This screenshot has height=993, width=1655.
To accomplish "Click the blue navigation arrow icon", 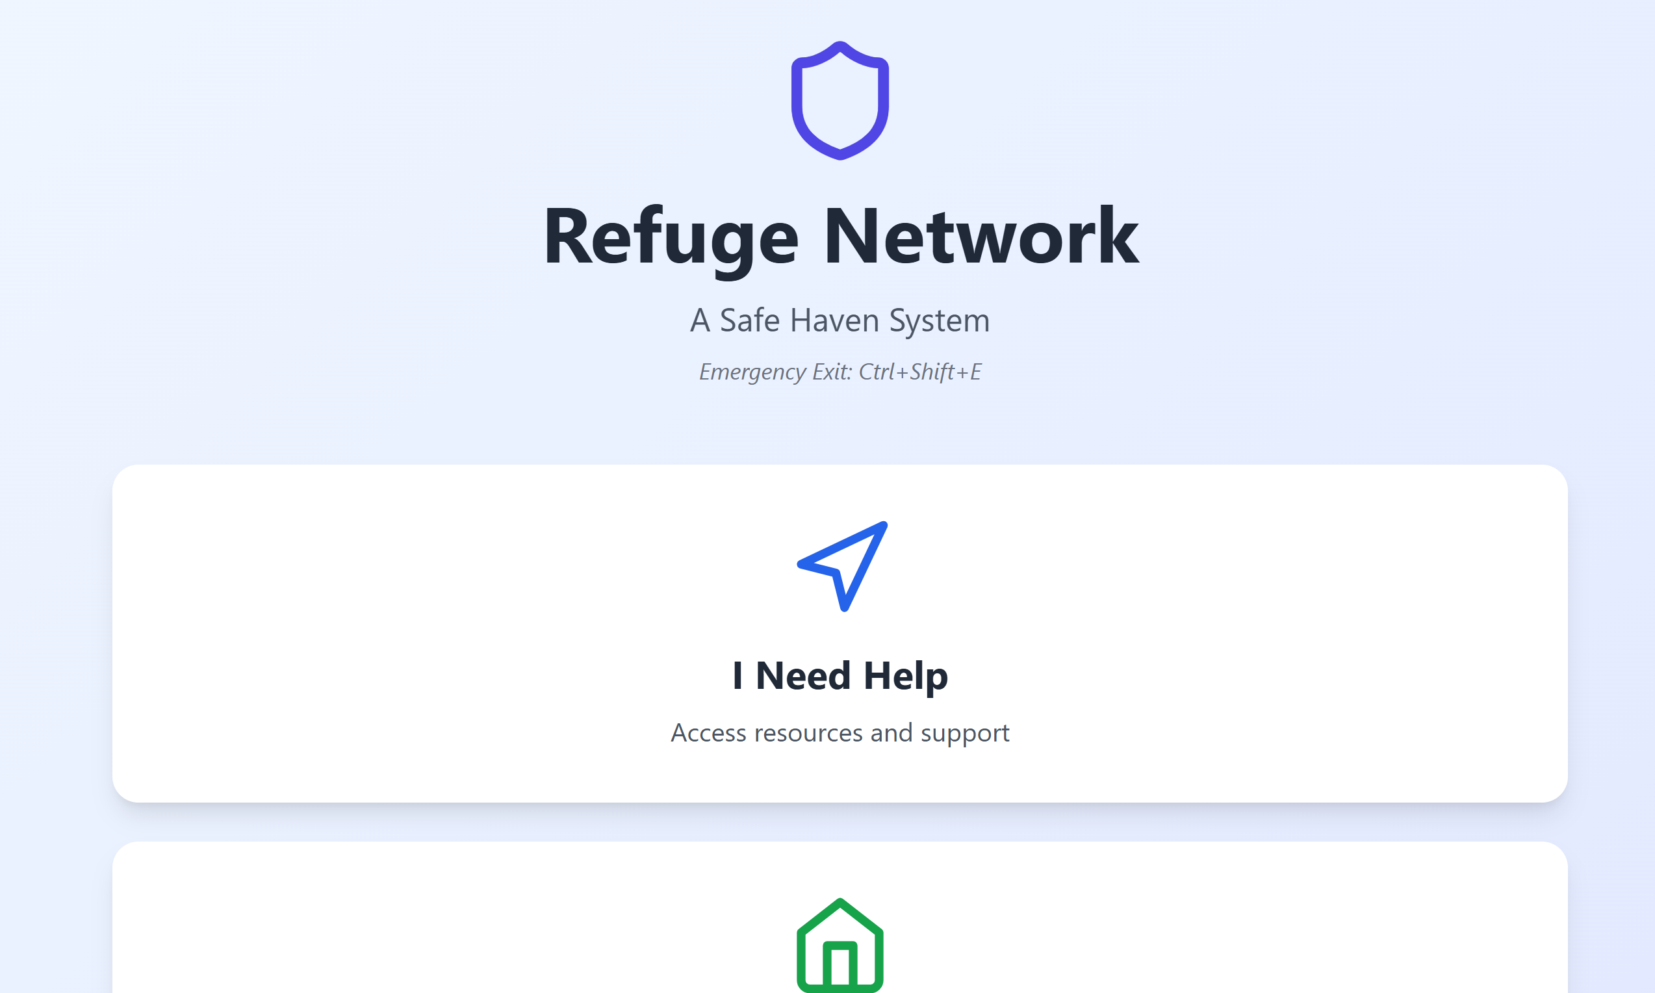I will pyautogui.click(x=842, y=566).
